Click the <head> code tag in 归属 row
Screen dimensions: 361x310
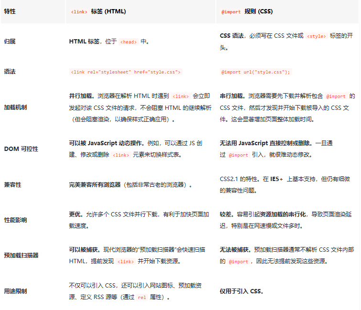click(x=128, y=42)
